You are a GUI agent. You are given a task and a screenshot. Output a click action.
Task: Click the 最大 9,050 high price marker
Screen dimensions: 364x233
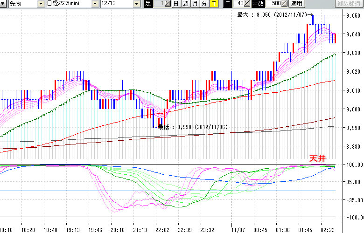(273, 14)
